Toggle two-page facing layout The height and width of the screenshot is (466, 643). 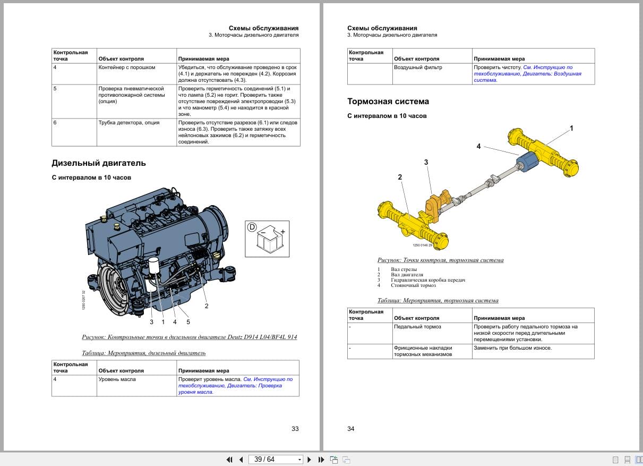click(639, 460)
